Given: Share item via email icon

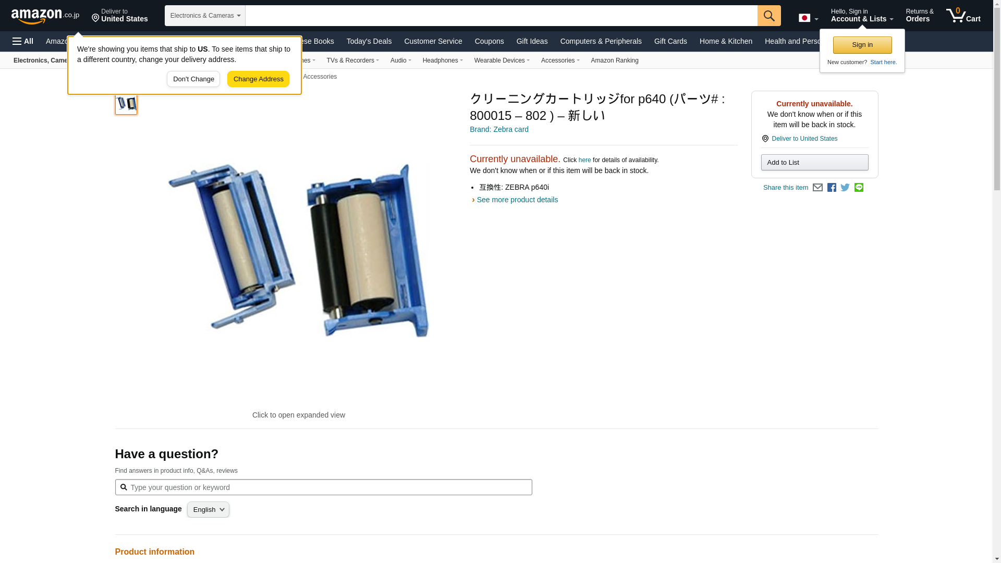Looking at the screenshot, I should tap(817, 188).
